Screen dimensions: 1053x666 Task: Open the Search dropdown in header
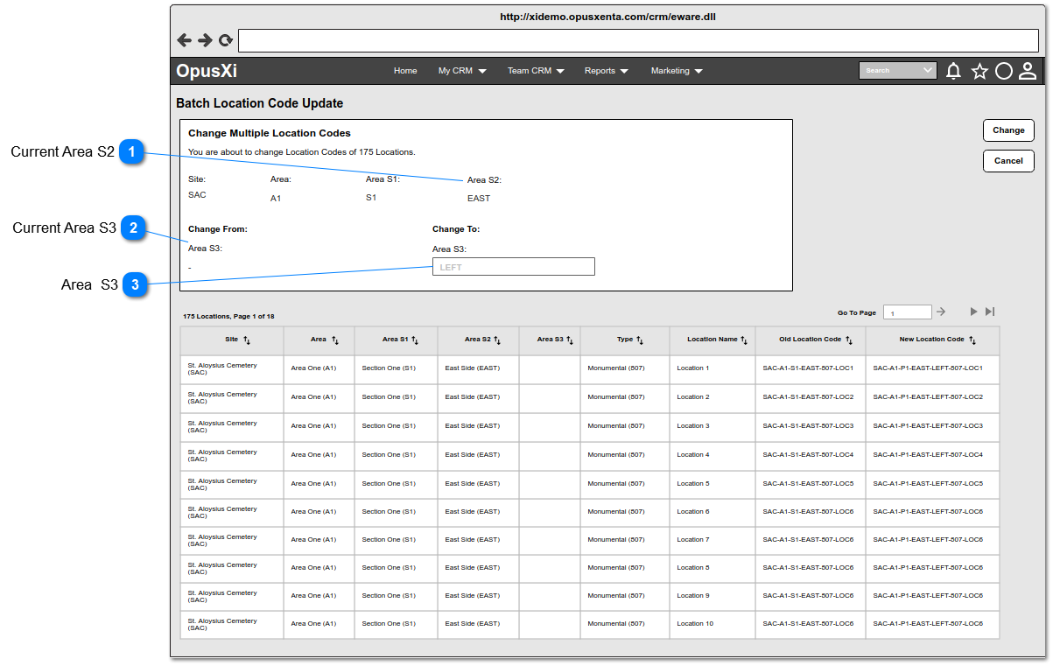click(898, 71)
